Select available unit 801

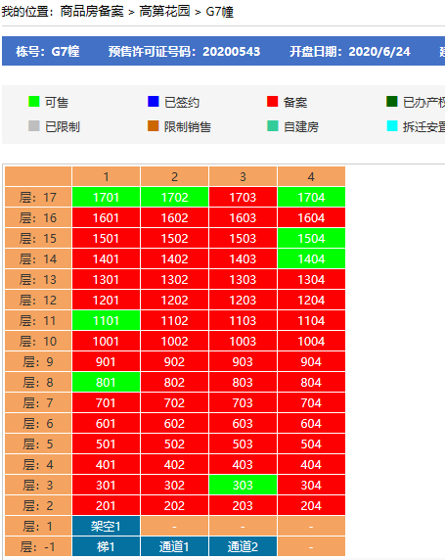coord(106,382)
